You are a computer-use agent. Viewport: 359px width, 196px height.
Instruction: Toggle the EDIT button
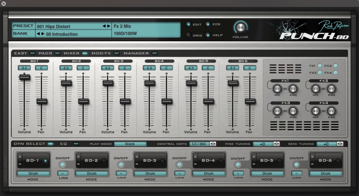point(188,24)
